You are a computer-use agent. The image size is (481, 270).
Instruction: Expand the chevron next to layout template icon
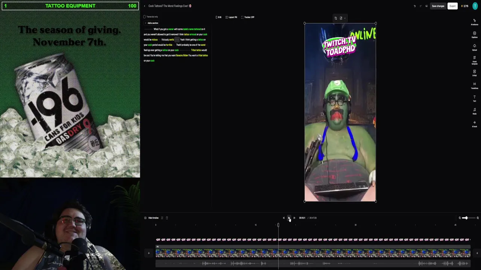[x=345, y=18]
